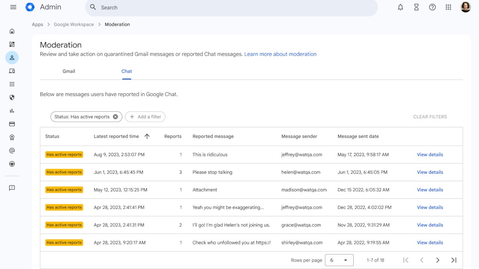The image size is (479, 269).
Task: Click the 1-7 of 18 page indicator
Action: 375,260
